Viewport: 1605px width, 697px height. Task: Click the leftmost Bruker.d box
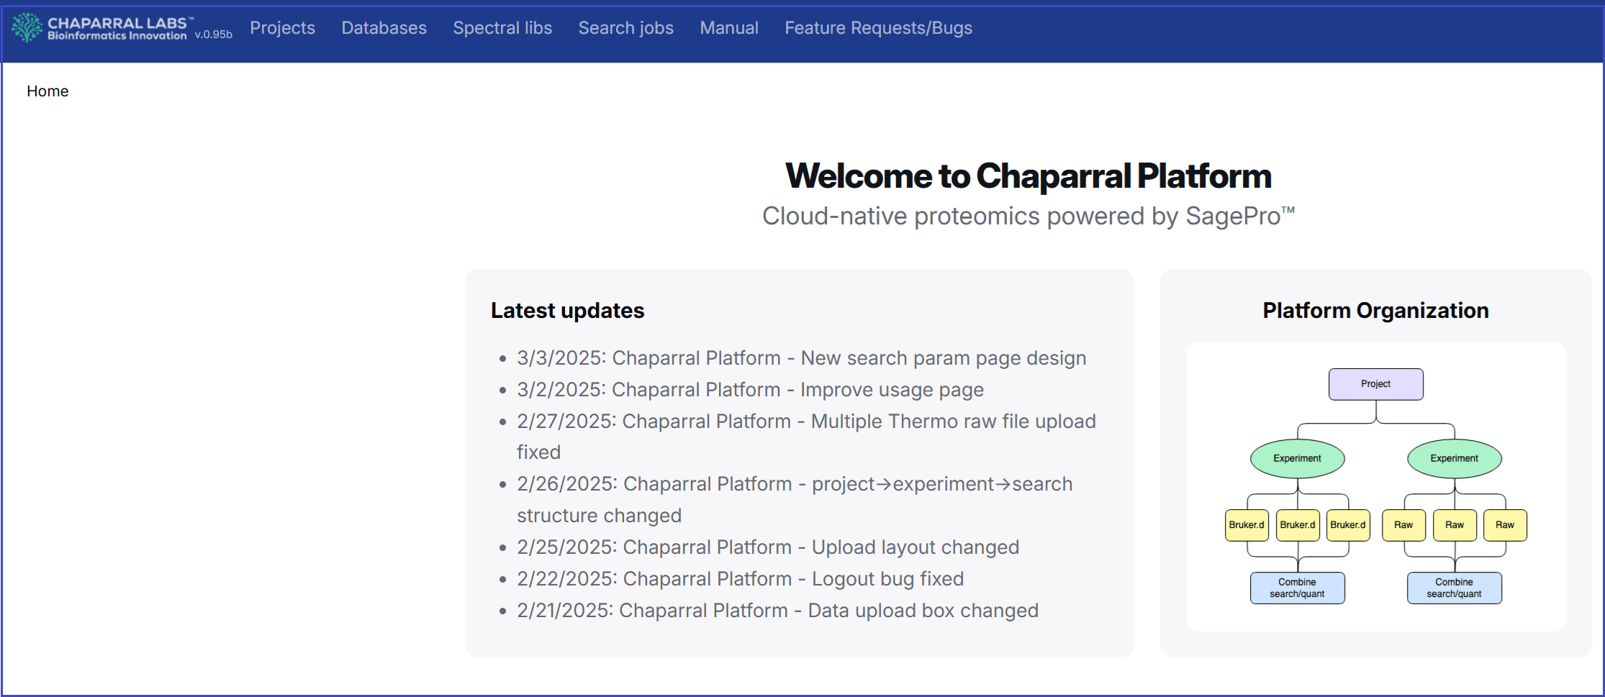(1247, 525)
